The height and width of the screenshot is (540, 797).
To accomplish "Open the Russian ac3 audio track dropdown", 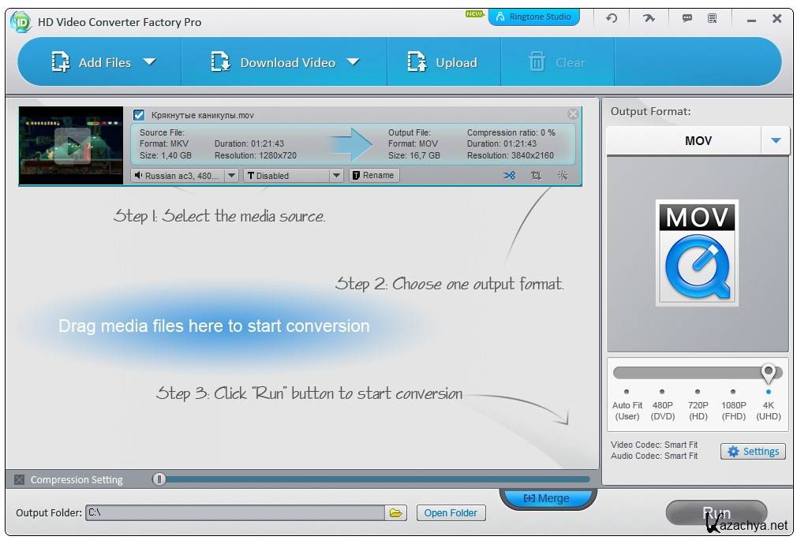I will click(231, 176).
